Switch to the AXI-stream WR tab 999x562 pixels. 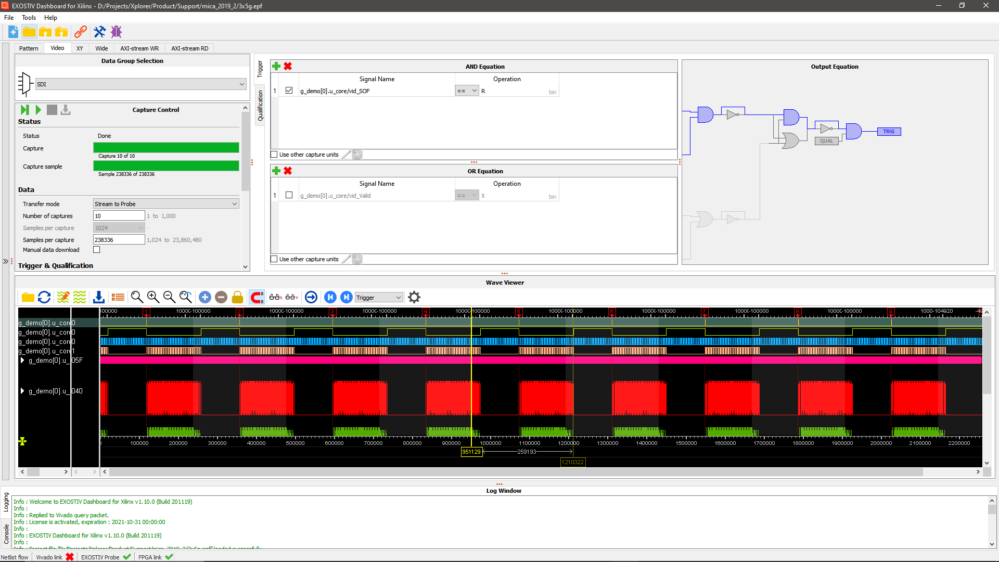click(x=139, y=48)
